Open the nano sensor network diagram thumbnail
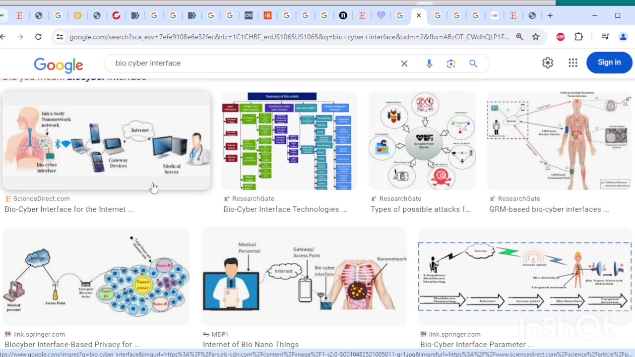Viewport: 635px width, 357px height. coord(96,276)
